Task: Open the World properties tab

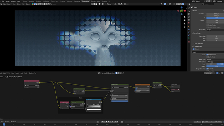Action: [189, 23]
